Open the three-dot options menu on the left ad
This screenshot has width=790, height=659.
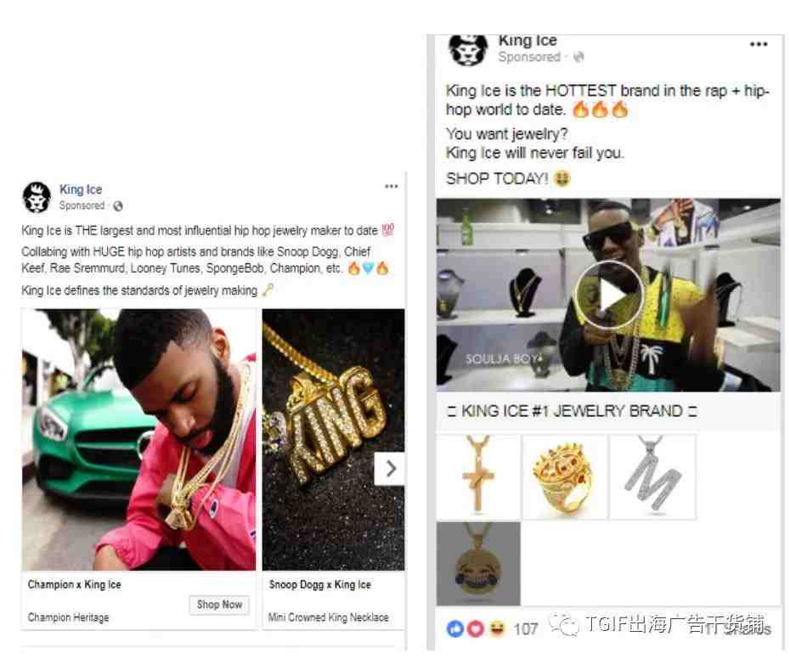[x=392, y=187]
